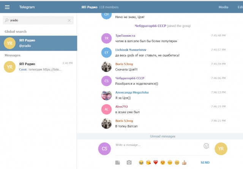The image size is (243, 169).
Task: Open CS avatar next to Чебуратор66 message
Action: pos(106,81)
